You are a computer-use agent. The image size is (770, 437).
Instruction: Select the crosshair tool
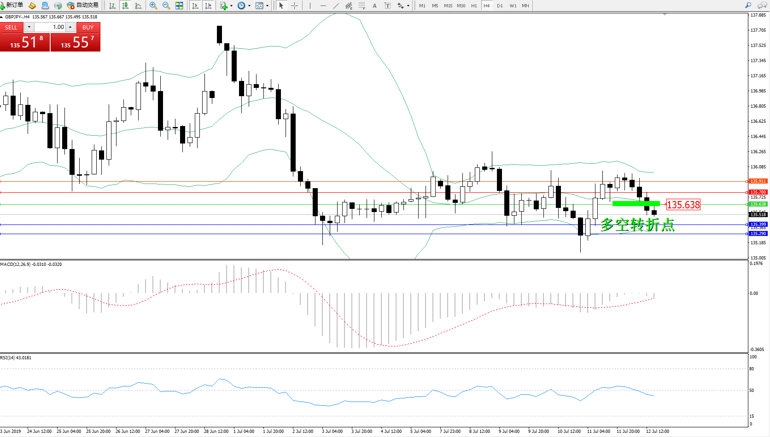pyautogui.click(x=294, y=6)
